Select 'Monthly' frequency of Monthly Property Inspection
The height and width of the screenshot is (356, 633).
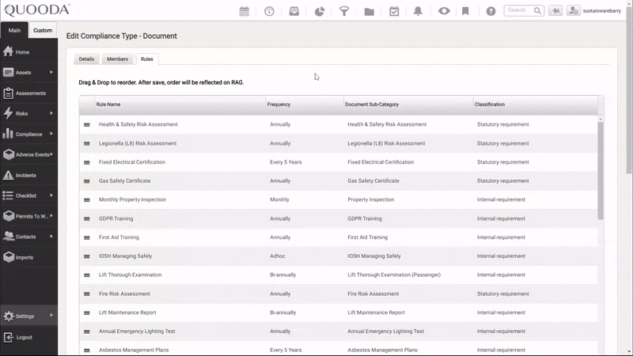coord(279,199)
